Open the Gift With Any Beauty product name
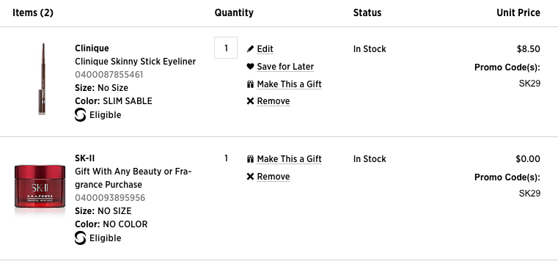Image resolution: width=558 pixels, height=272 pixels. click(x=133, y=178)
